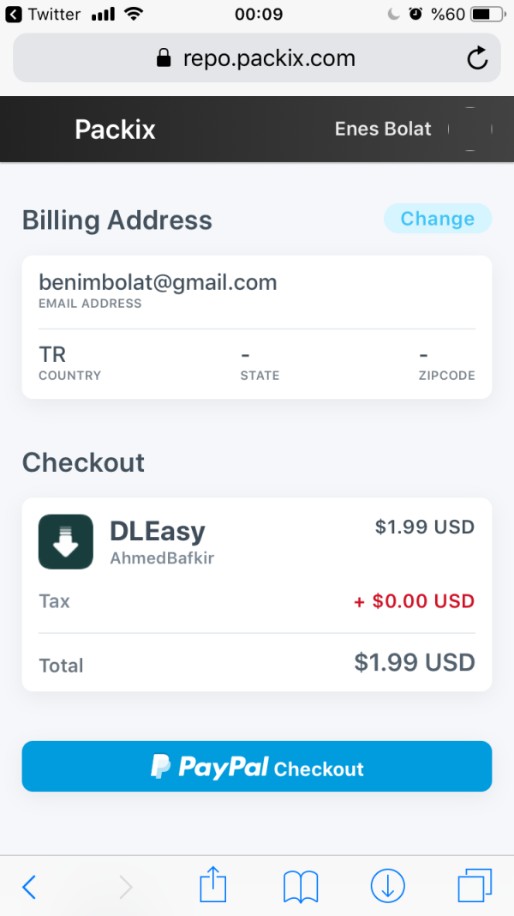This screenshot has height=916, width=514.
Task: Select the benimbolat@gmail.com email field
Action: click(158, 283)
